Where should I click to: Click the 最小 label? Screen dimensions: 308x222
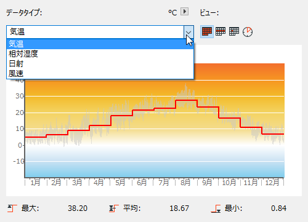coord(233,208)
